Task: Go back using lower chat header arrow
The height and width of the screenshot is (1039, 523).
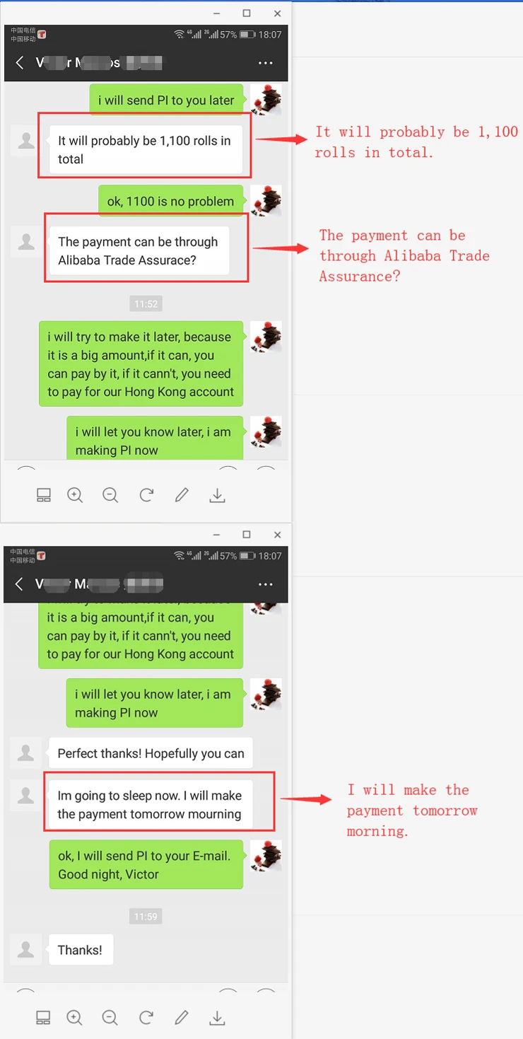Action: [x=20, y=584]
